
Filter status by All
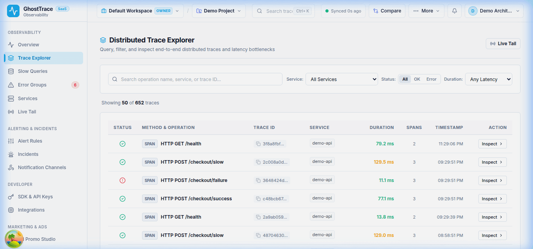[x=405, y=79]
